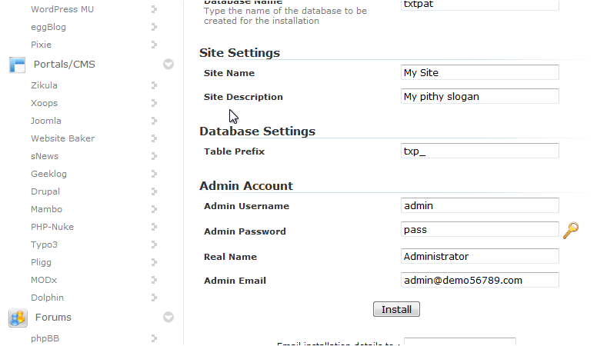The image size is (597, 346).
Task: Click the Admin Username input field
Action: tap(480, 205)
